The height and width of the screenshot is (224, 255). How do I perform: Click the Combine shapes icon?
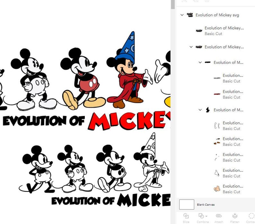pyautogui.click(x=201, y=216)
